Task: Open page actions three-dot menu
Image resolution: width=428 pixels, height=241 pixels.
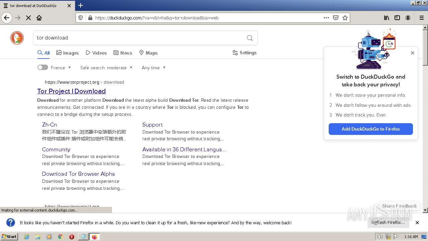Action: (x=326, y=18)
